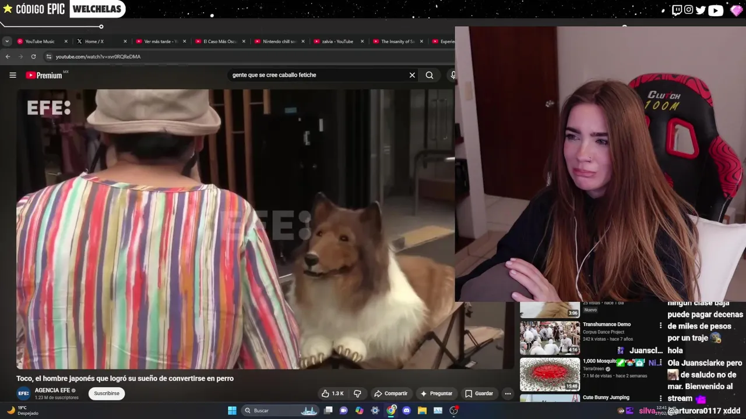Image resolution: width=746 pixels, height=419 pixels.
Task: Open OBS Studio from the taskbar
Action: 453,410
